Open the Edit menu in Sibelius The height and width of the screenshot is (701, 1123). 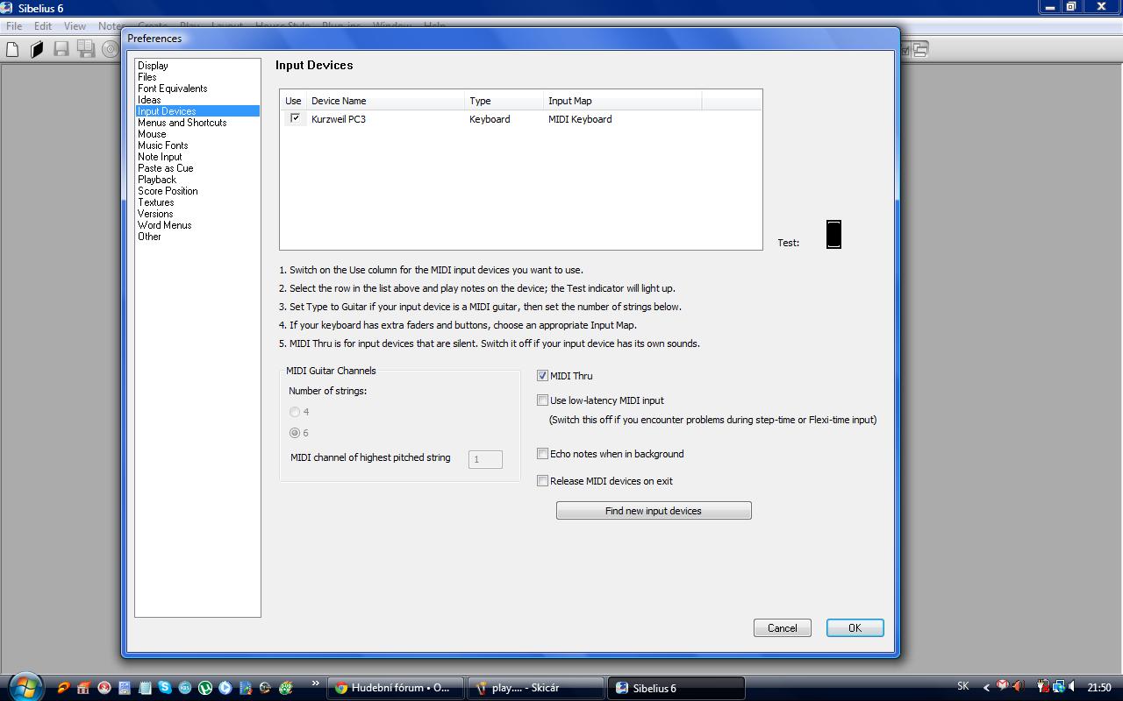[x=43, y=26]
